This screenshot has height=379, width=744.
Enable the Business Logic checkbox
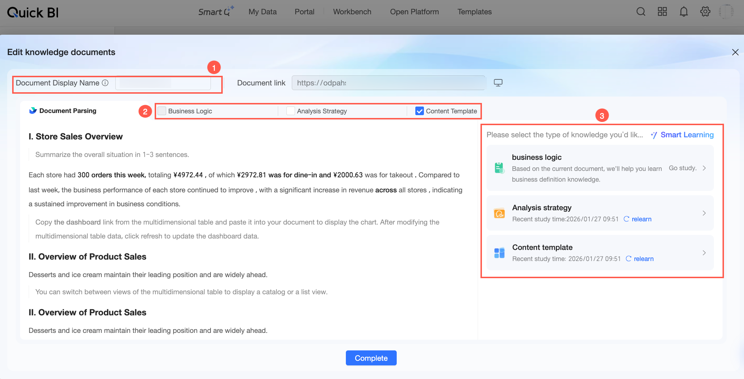tap(162, 111)
